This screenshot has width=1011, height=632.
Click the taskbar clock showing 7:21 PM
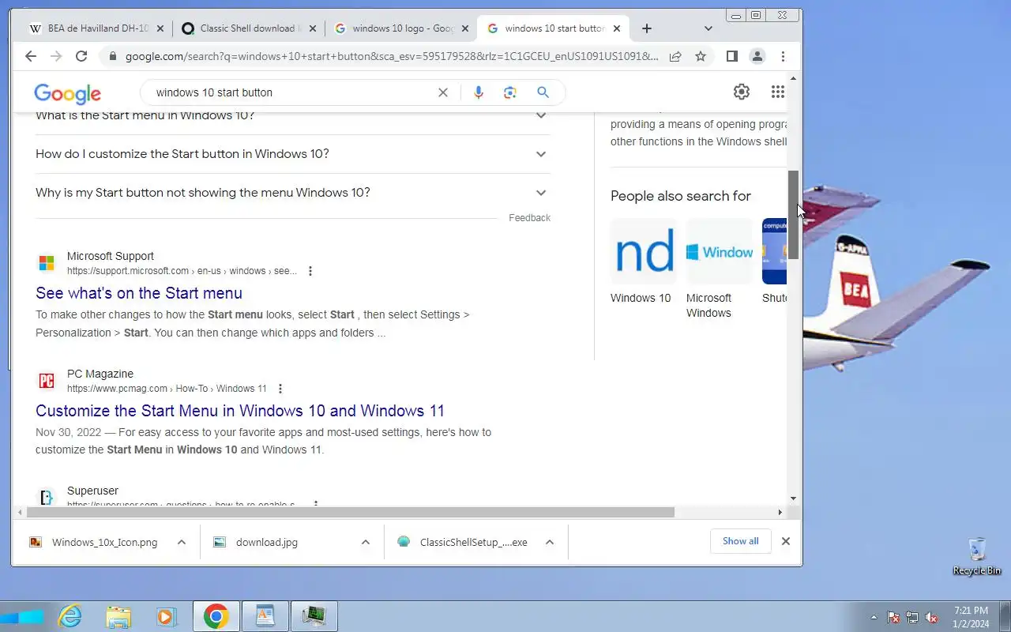click(971, 617)
